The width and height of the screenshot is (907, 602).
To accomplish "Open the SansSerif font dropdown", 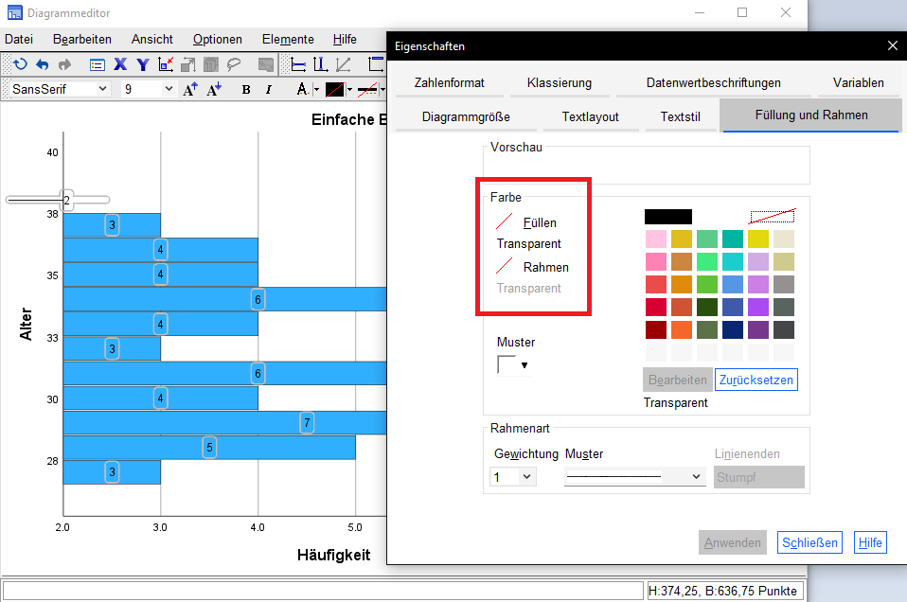I will 101,88.
